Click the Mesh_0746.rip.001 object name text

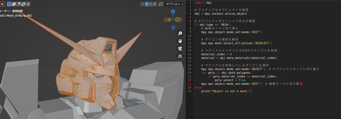[19, 15]
